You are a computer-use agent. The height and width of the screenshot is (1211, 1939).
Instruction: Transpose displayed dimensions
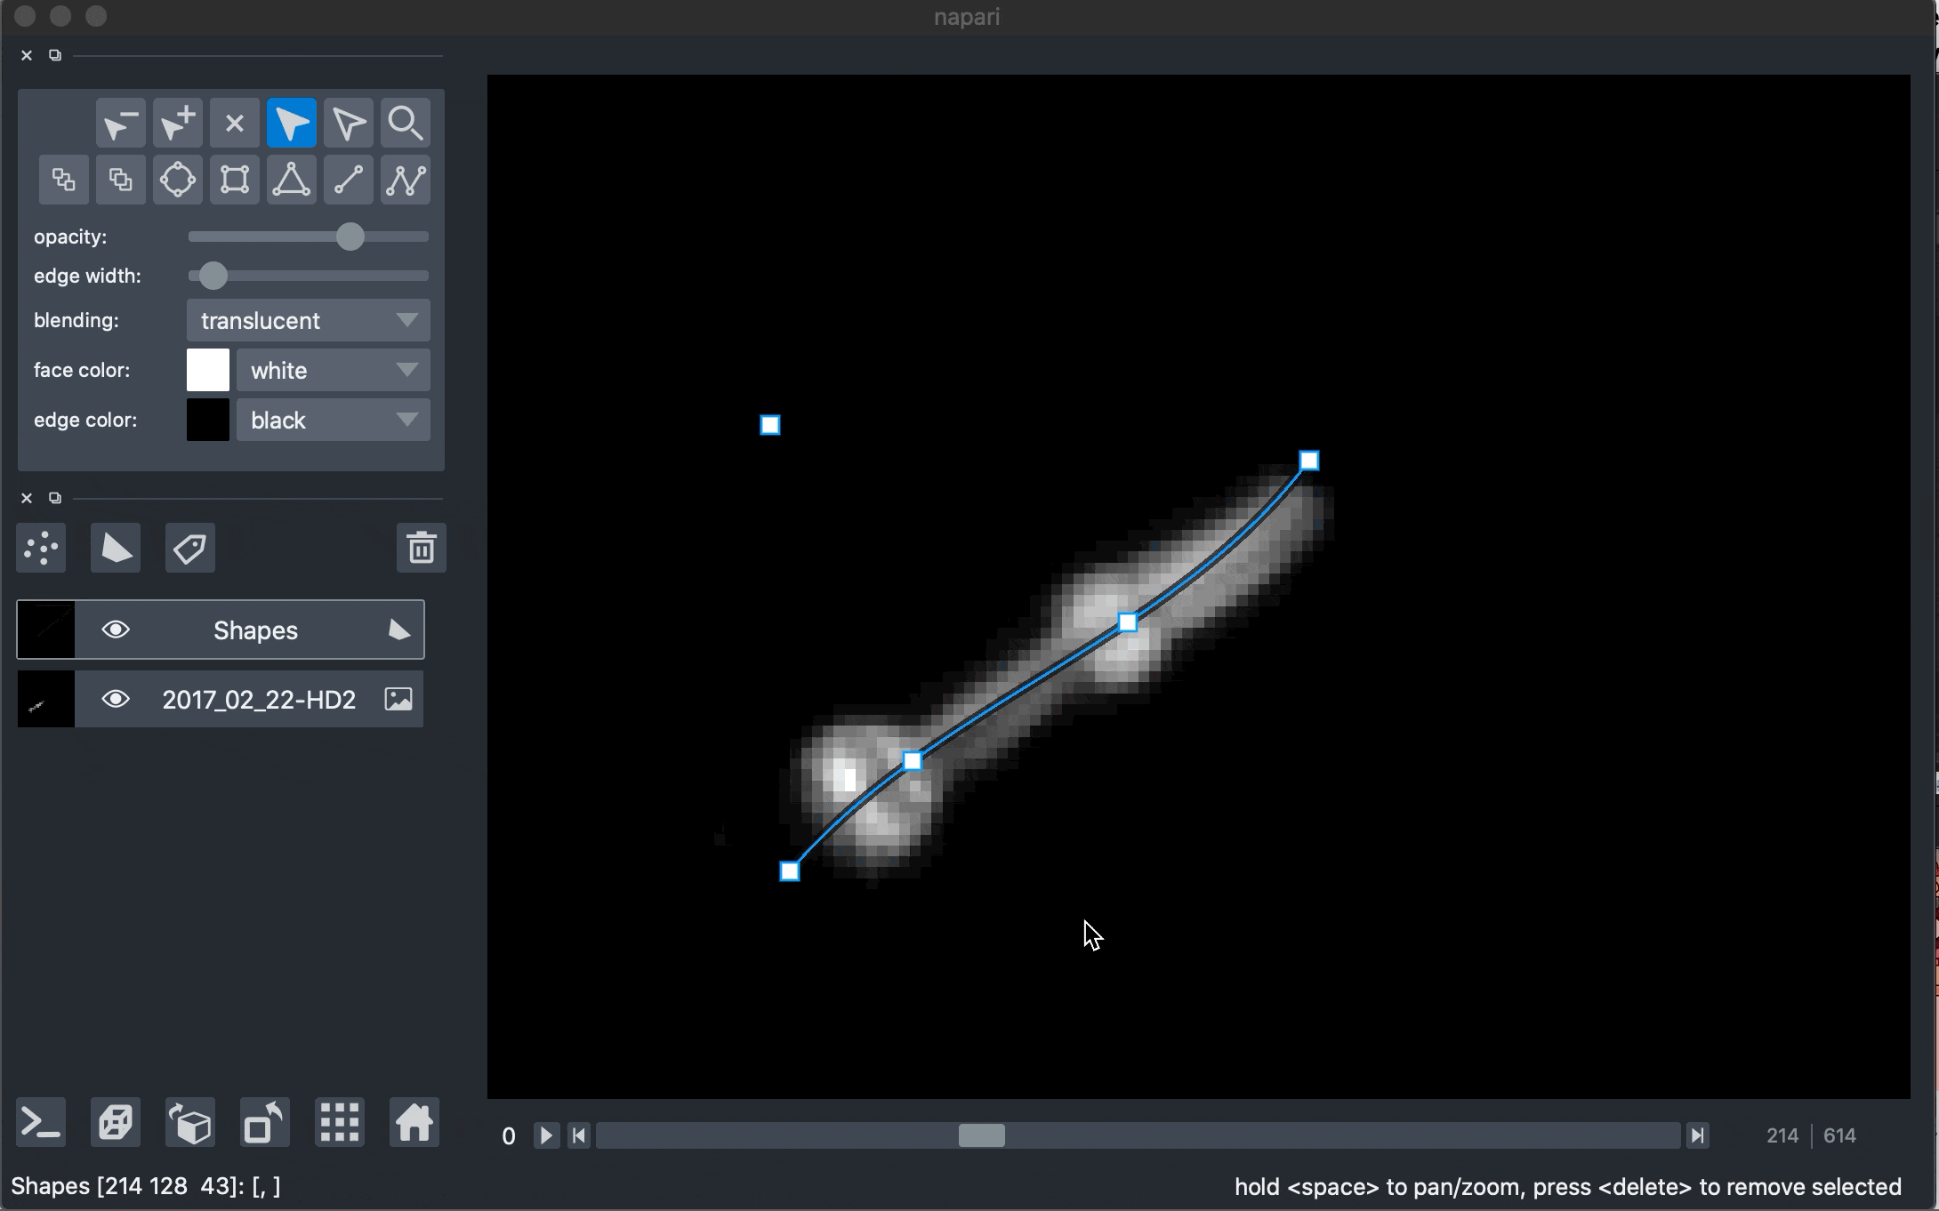[x=265, y=1122]
